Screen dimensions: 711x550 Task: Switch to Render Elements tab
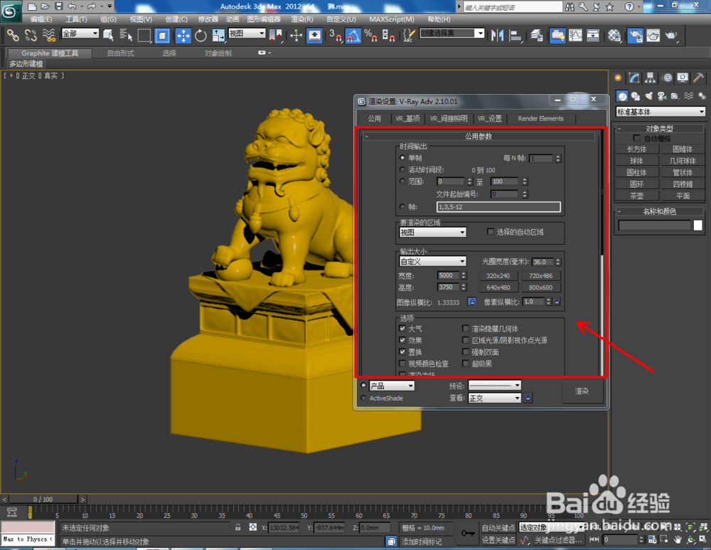pyautogui.click(x=540, y=118)
